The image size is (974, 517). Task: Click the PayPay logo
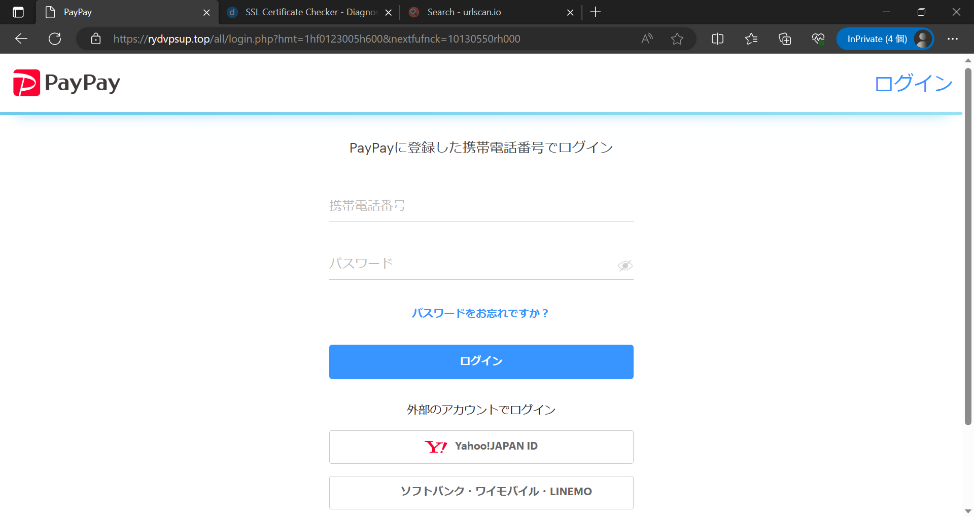coord(66,83)
